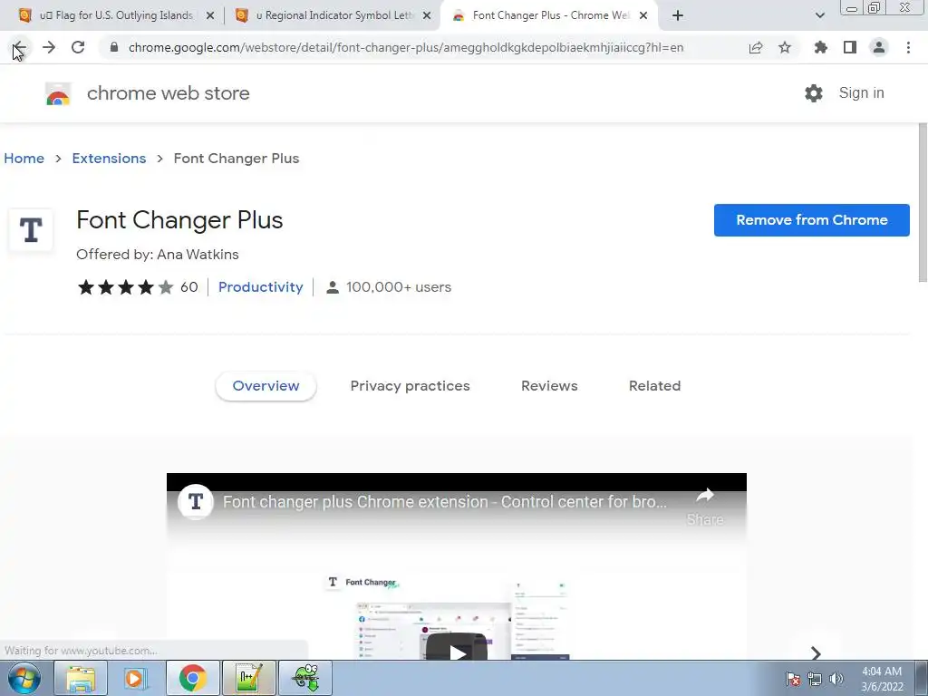Click the YouTube channel T avatar
The width and height of the screenshot is (928, 696).
(x=196, y=502)
